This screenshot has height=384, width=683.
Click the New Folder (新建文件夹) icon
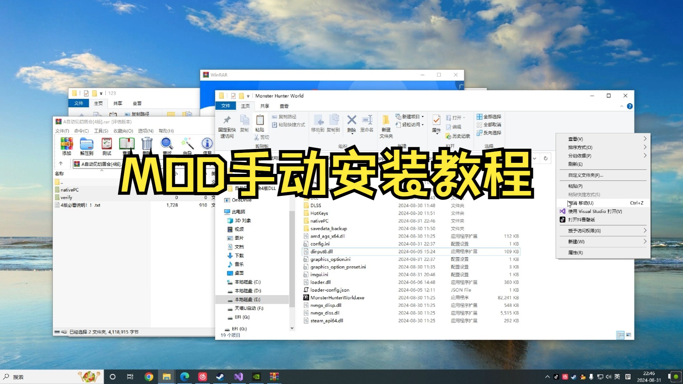(386, 127)
